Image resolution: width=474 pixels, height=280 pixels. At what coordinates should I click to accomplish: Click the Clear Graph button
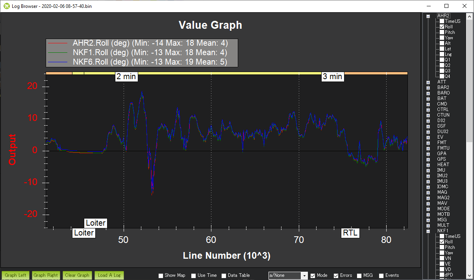77,275
